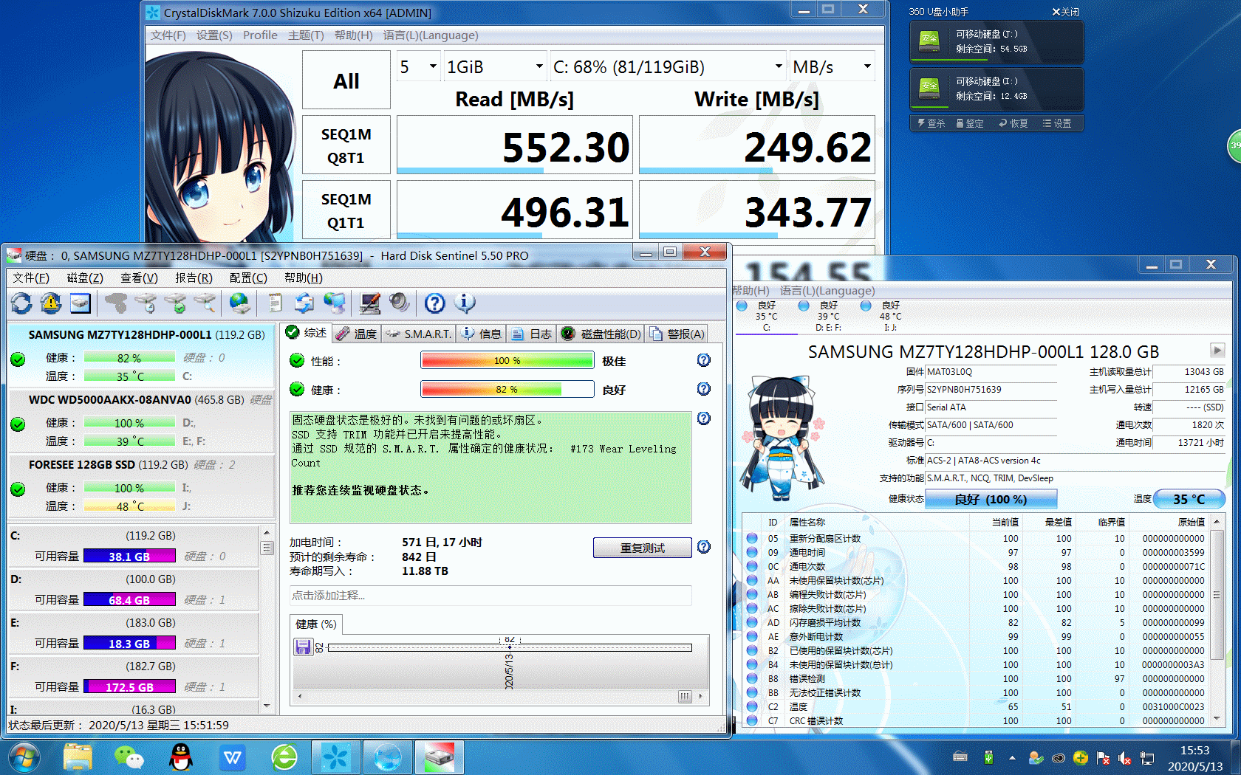Open Profile menu in CrystalDiskMark
The image size is (1241, 775).
click(260, 35)
